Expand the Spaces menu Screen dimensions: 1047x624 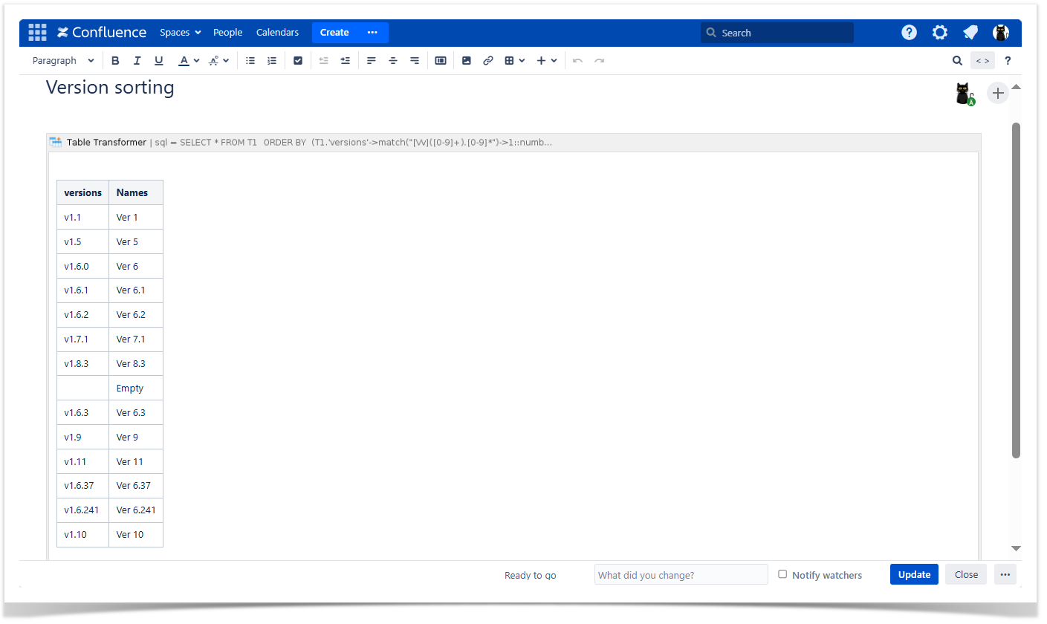(181, 33)
